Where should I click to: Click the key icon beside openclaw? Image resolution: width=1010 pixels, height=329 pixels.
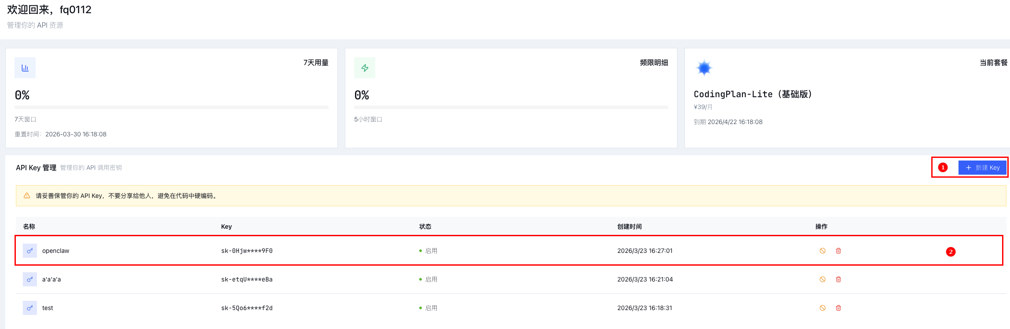click(x=30, y=251)
